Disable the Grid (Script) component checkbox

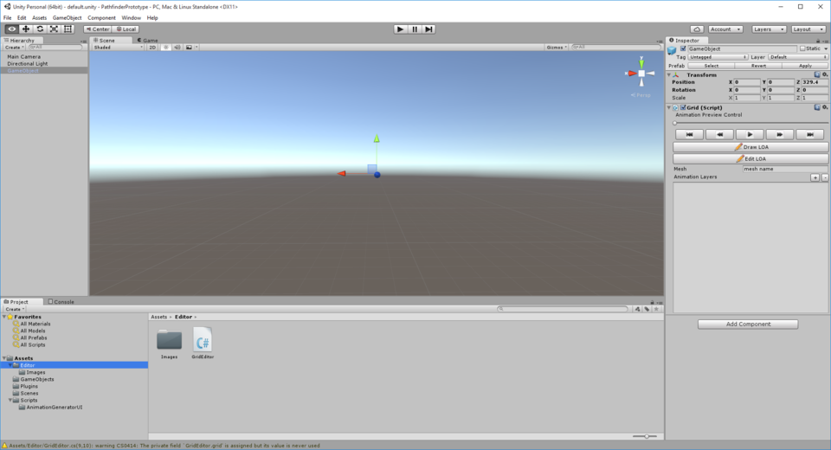pyautogui.click(x=683, y=107)
